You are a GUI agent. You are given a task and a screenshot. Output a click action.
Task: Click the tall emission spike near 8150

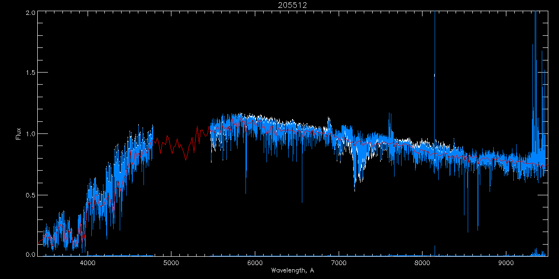click(x=435, y=74)
